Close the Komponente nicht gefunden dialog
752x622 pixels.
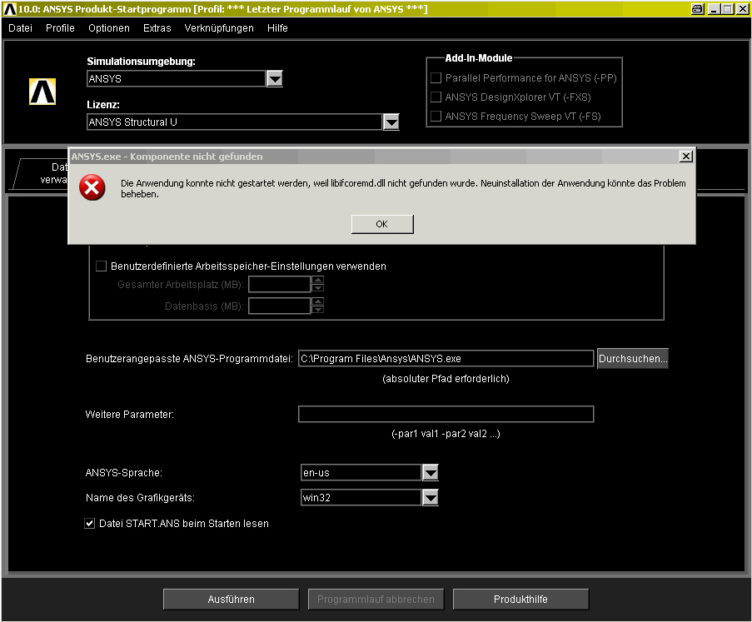(x=686, y=157)
